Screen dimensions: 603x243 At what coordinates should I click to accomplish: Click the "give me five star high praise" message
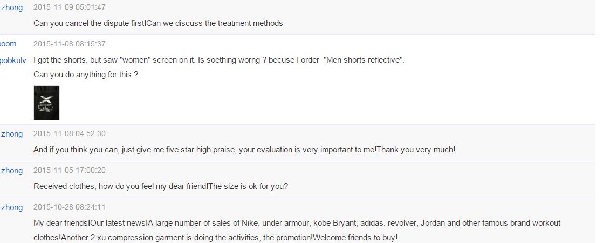pos(244,150)
